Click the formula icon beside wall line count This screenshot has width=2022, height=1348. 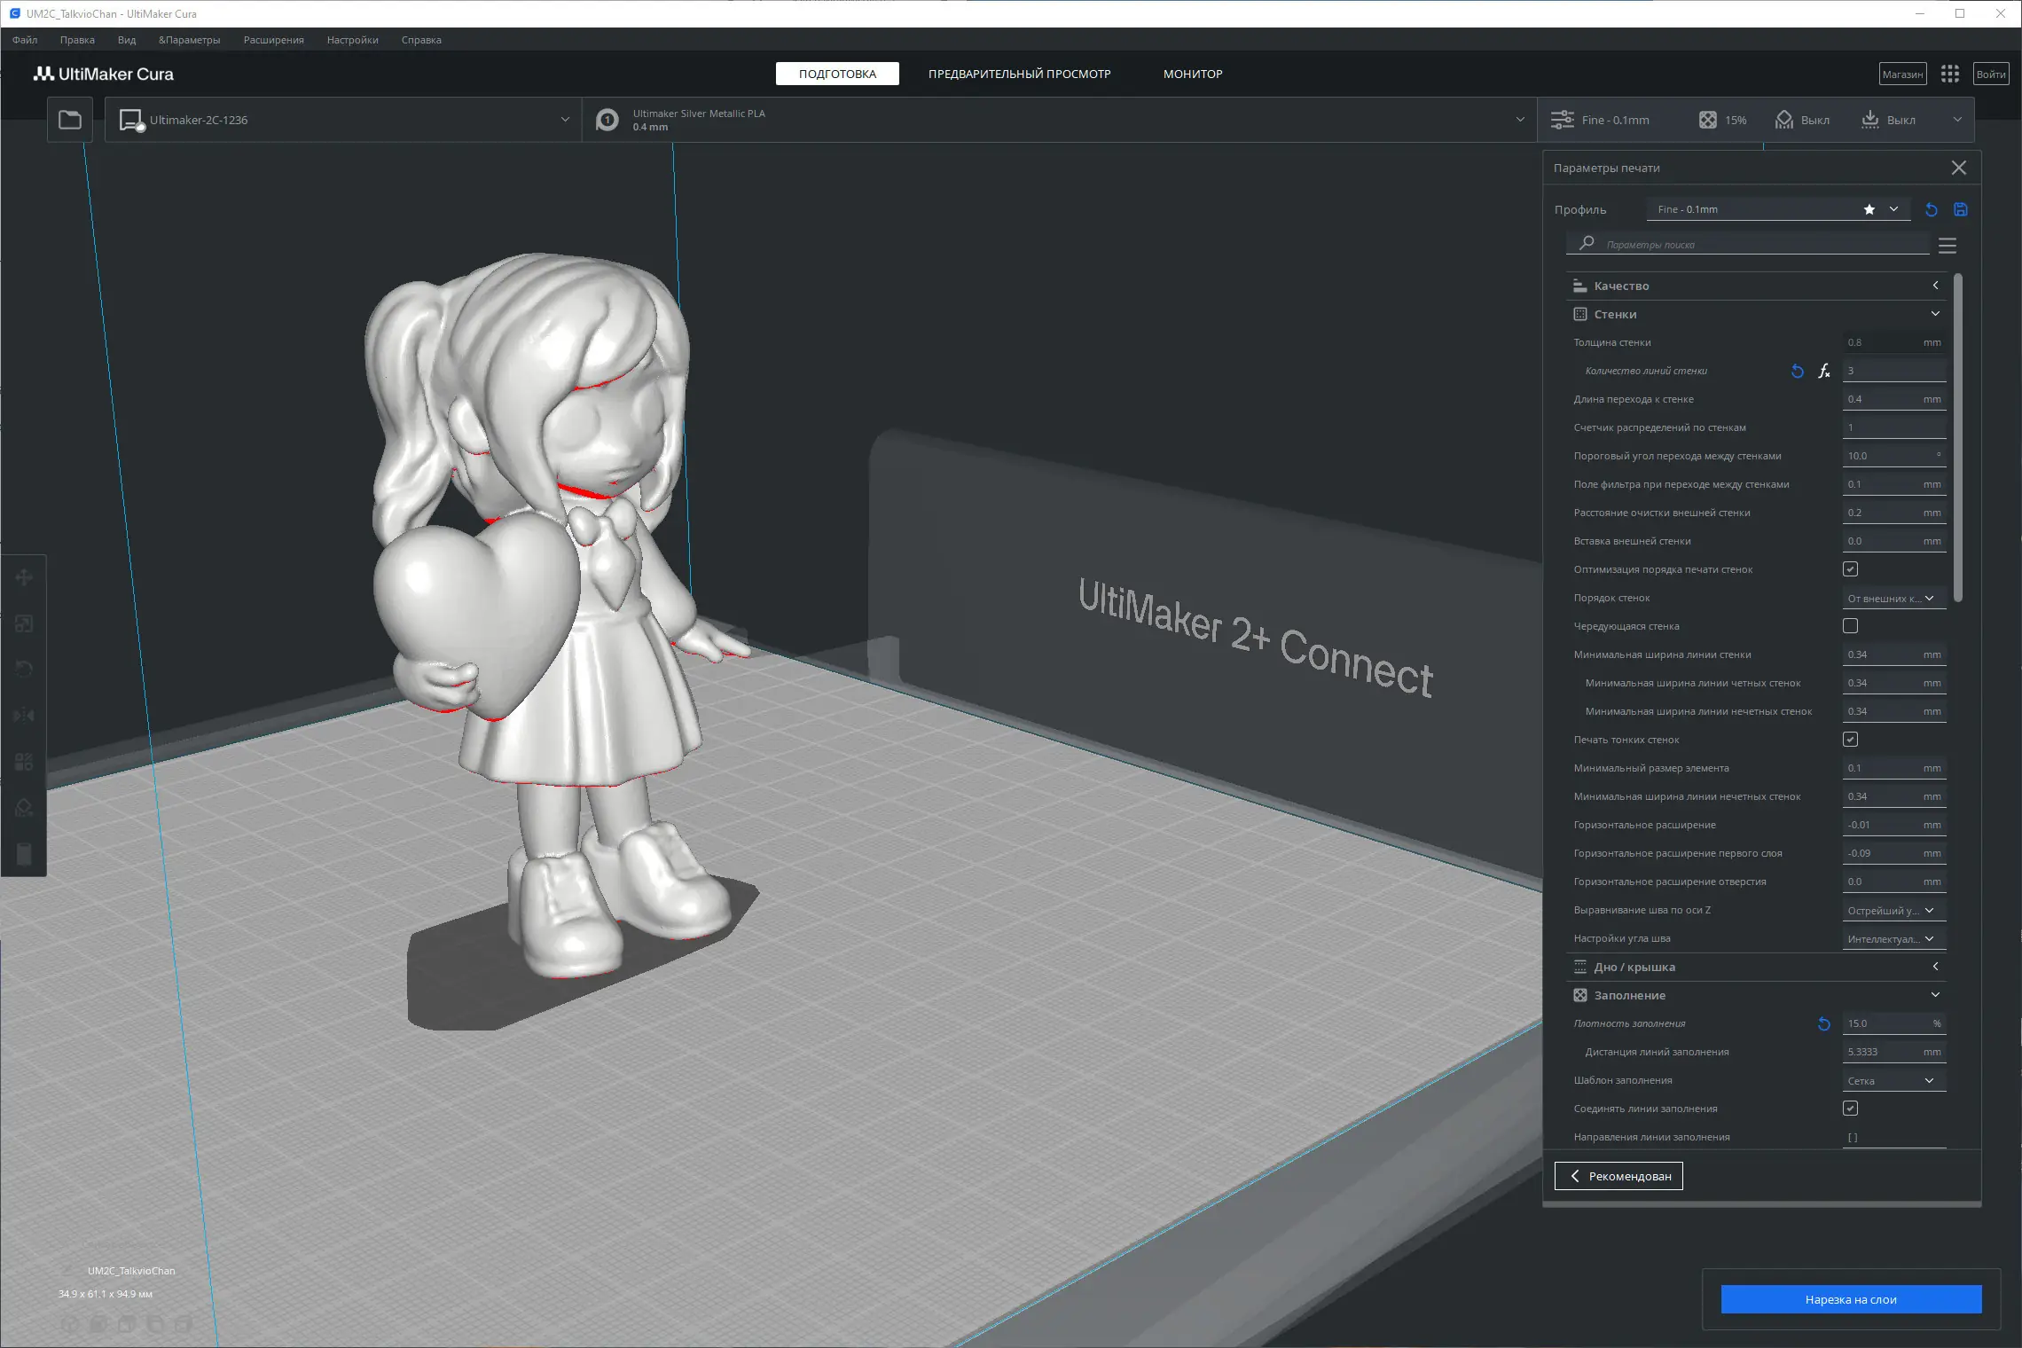[1823, 372]
